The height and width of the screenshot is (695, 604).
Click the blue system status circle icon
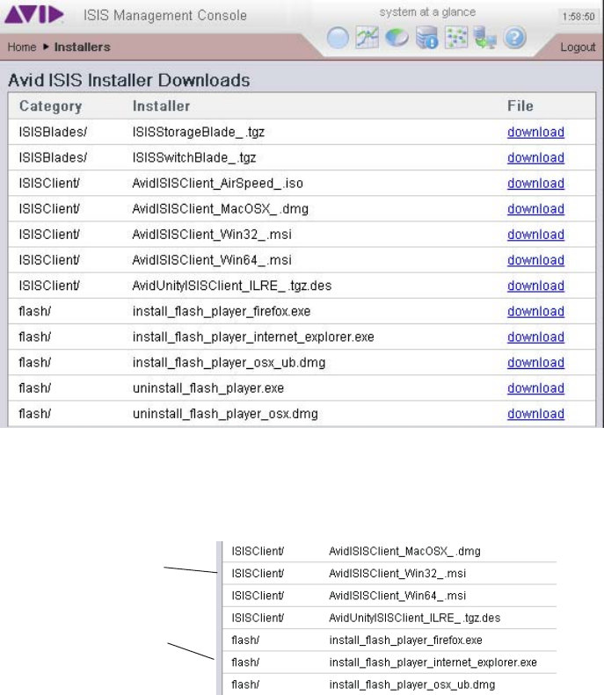point(338,38)
